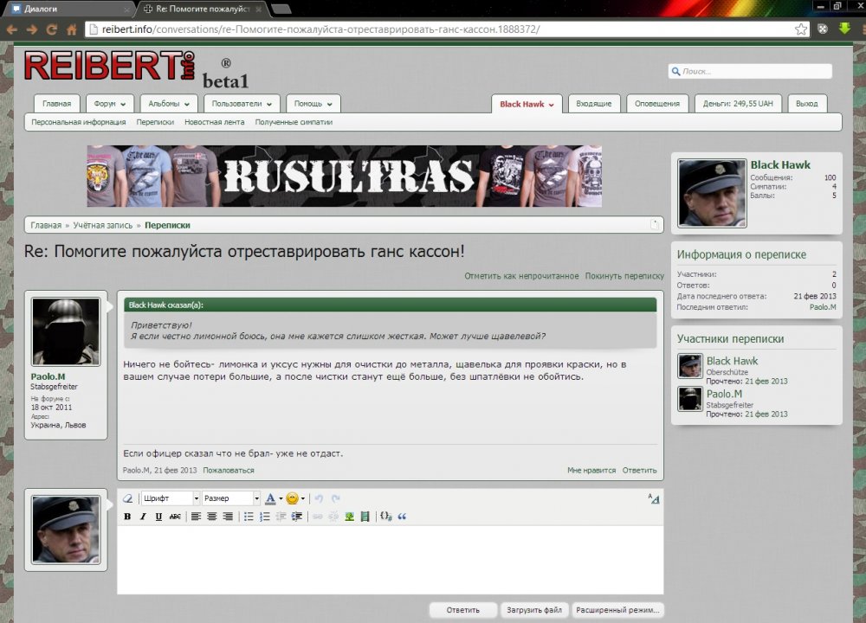The height and width of the screenshot is (623, 866).
Task: Click the Ответить button below the editor
Action: (x=462, y=610)
